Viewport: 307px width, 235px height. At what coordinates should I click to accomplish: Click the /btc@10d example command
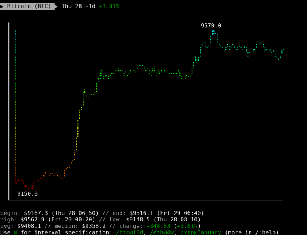(129, 232)
